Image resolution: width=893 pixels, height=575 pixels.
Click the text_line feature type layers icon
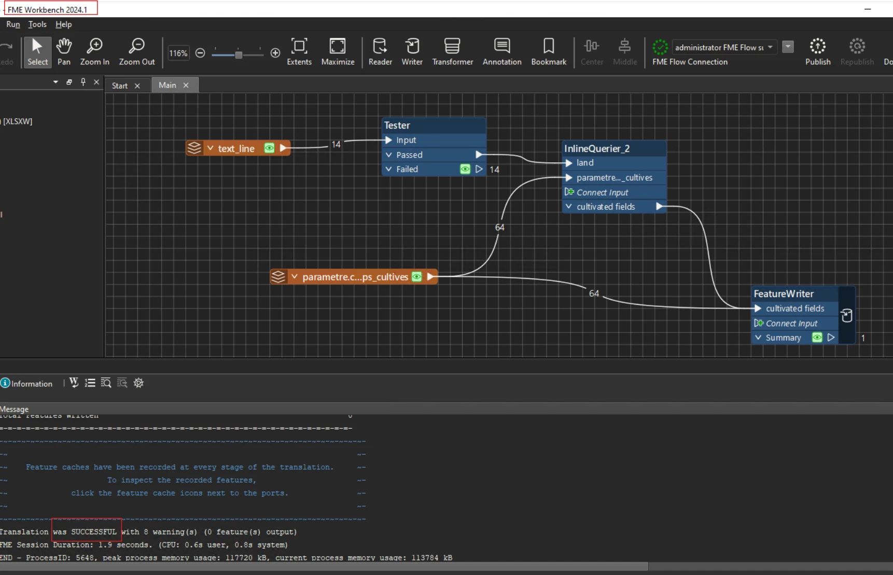194,148
